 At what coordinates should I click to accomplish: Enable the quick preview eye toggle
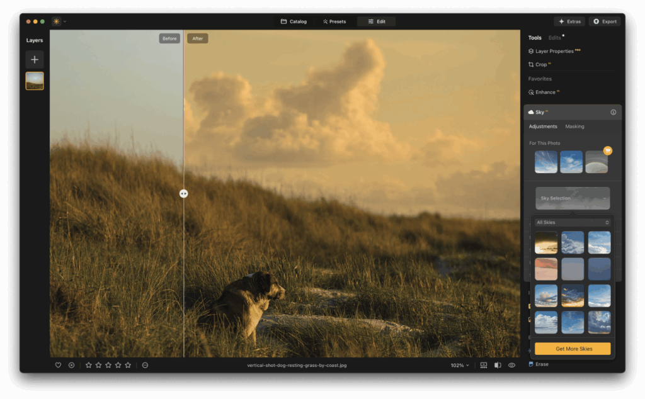(511, 364)
